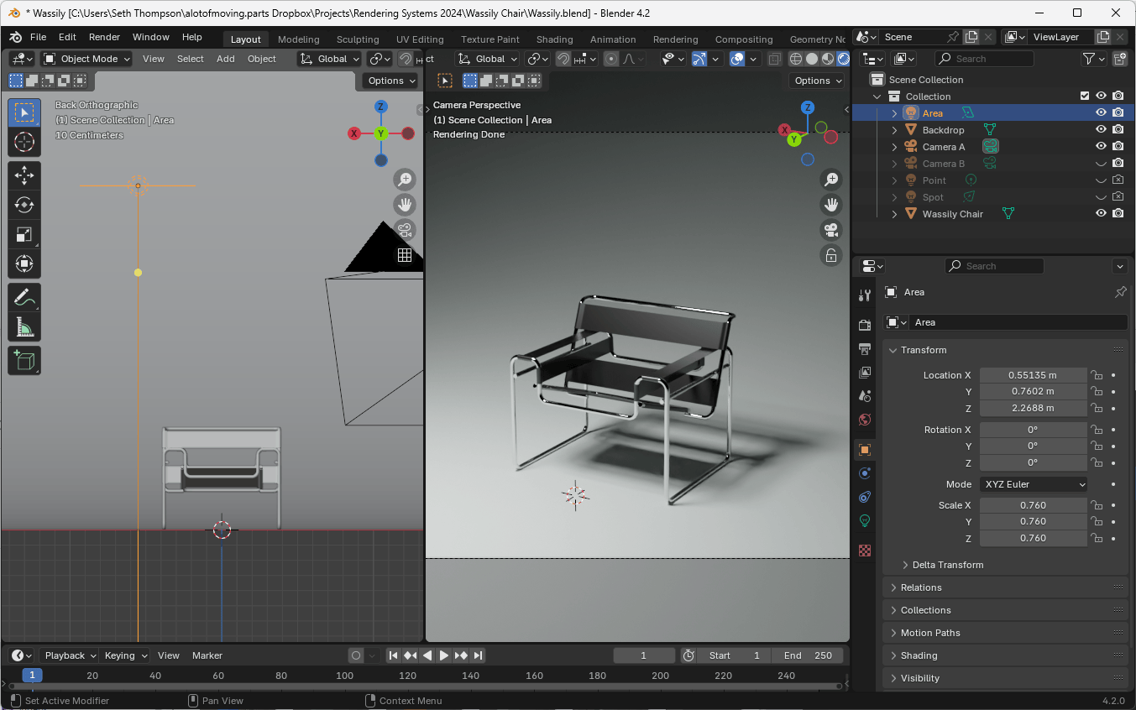Image resolution: width=1136 pixels, height=710 pixels.
Task: Open the Object Mode dropdown
Action: tap(86, 59)
